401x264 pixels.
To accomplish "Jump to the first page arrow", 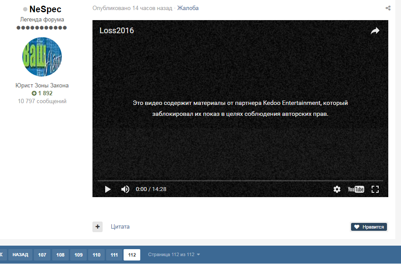I will coord(2,255).
